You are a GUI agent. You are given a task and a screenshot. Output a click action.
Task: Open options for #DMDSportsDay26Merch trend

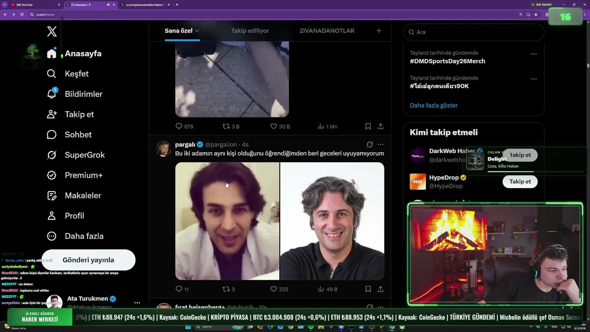tap(534, 54)
